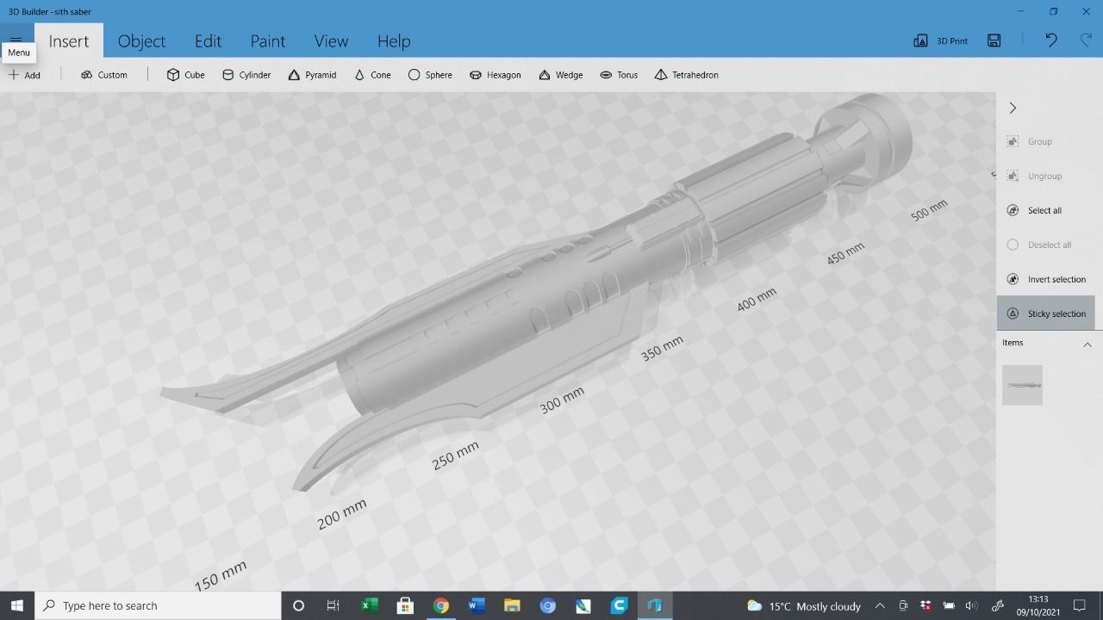Click the taskbar search box

[x=158, y=605]
